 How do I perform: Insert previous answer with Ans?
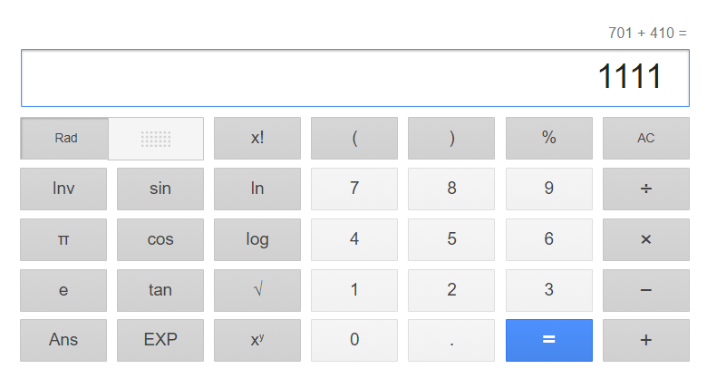click(63, 340)
